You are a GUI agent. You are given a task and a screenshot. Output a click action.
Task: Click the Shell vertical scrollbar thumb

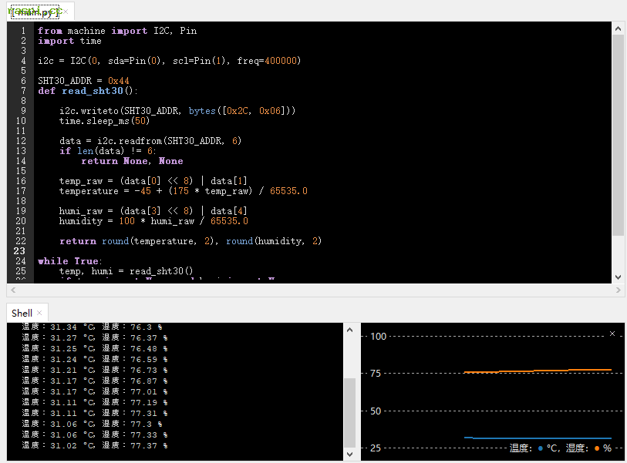point(350,412)
